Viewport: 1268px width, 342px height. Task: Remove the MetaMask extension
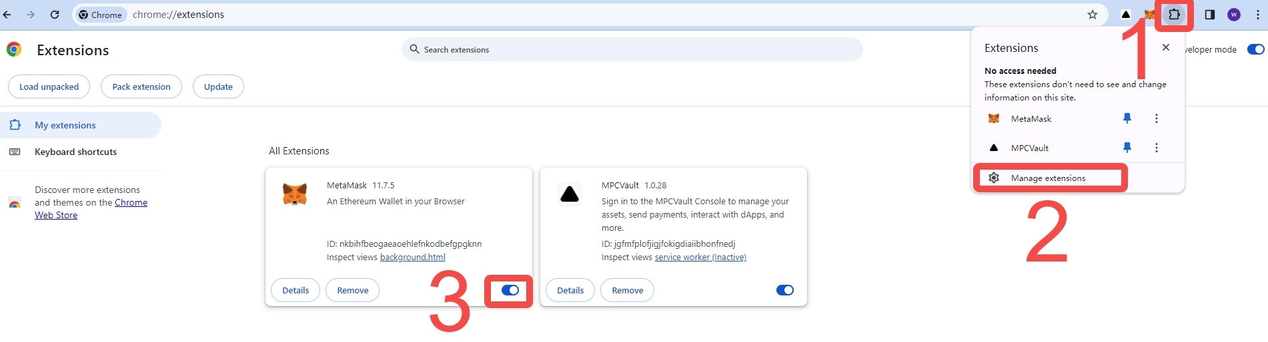[x=353, y=290]
